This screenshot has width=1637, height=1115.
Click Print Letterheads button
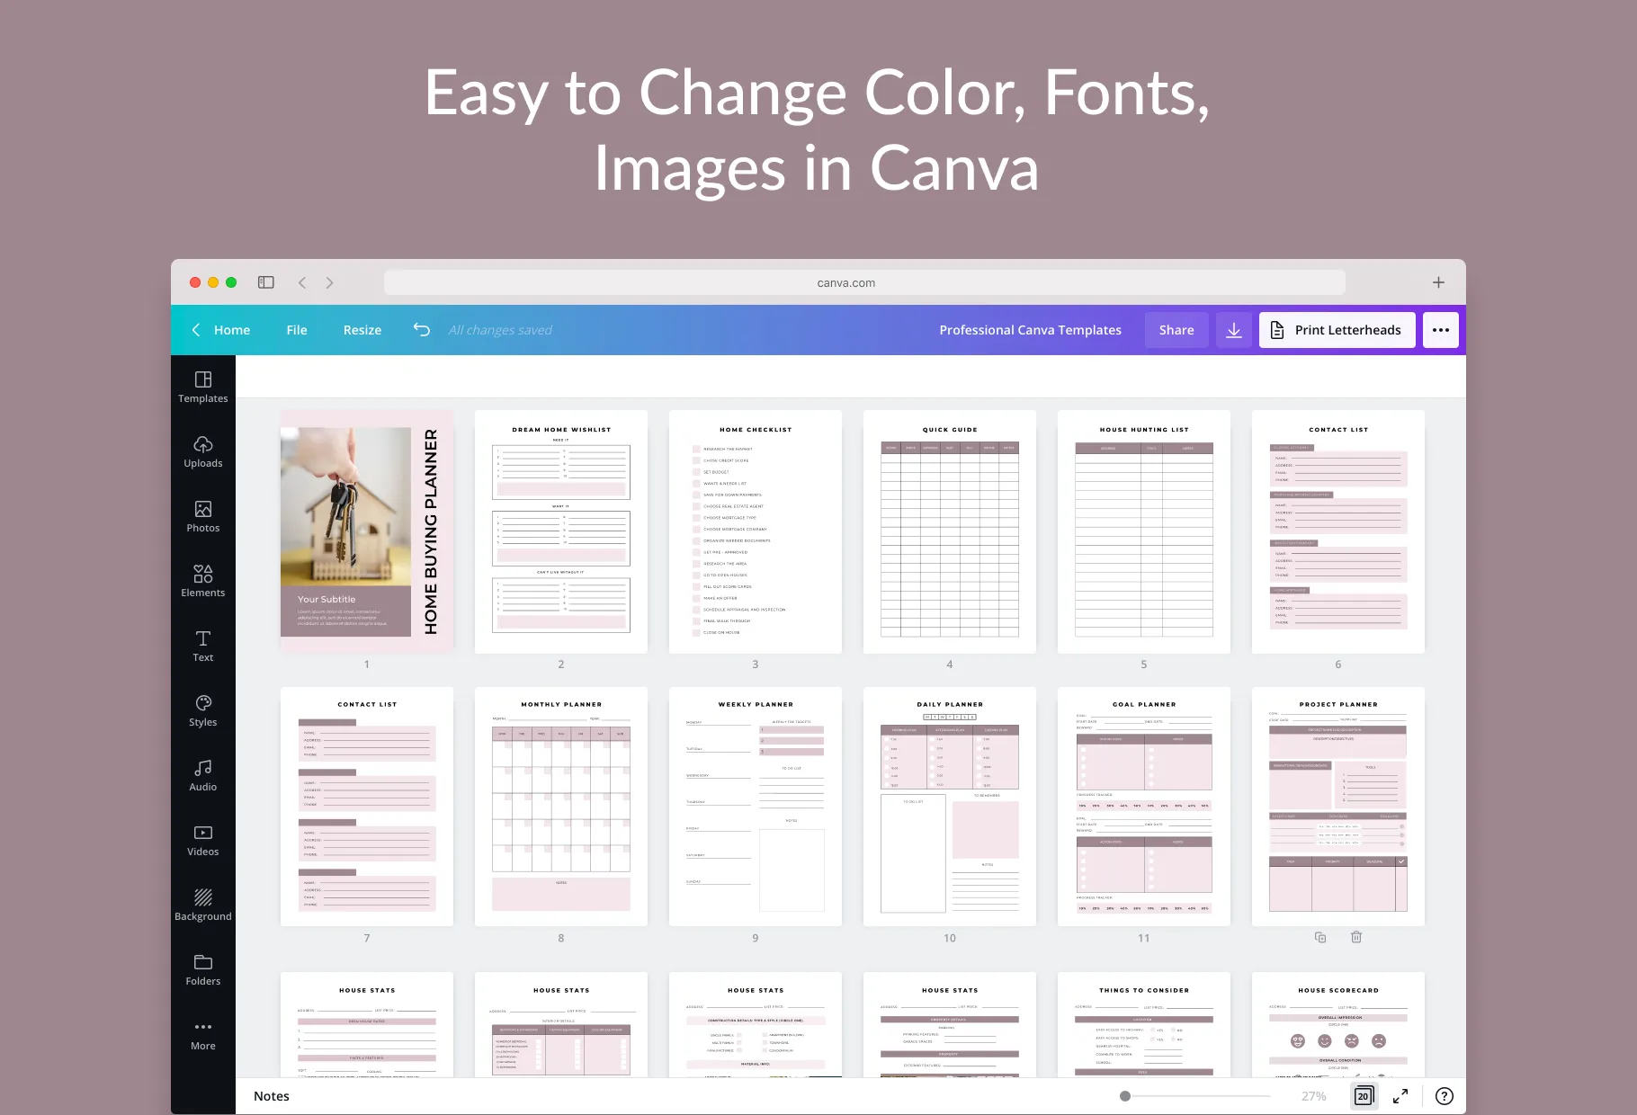[1337, 330]
